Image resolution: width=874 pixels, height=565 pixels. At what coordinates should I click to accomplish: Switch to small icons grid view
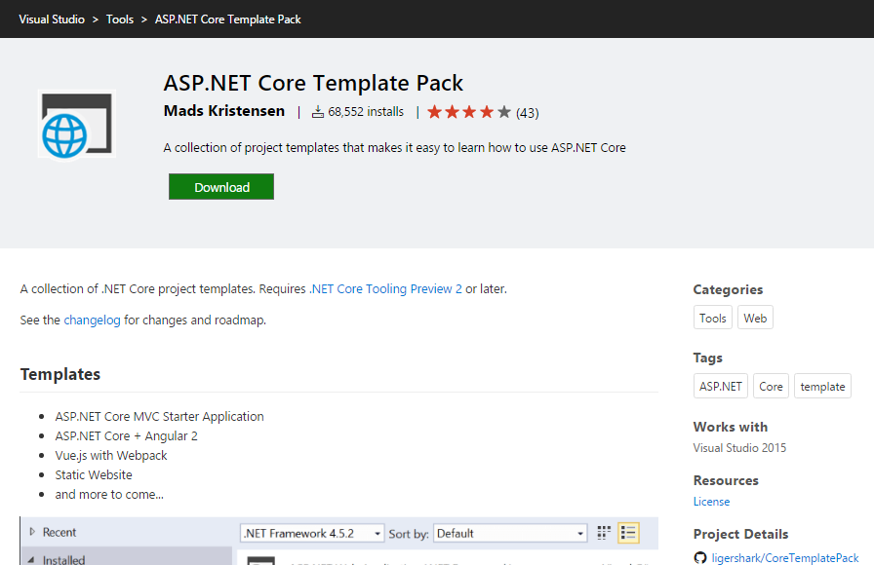point(604,533)
